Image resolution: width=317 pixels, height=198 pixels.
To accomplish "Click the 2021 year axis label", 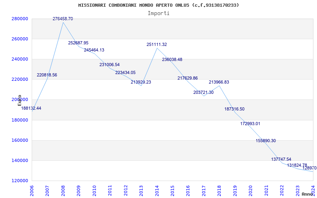I will tap(266, 190).
